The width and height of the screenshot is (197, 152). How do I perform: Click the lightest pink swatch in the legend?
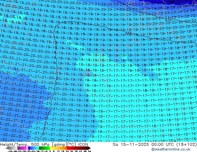(x=27, y=148)
